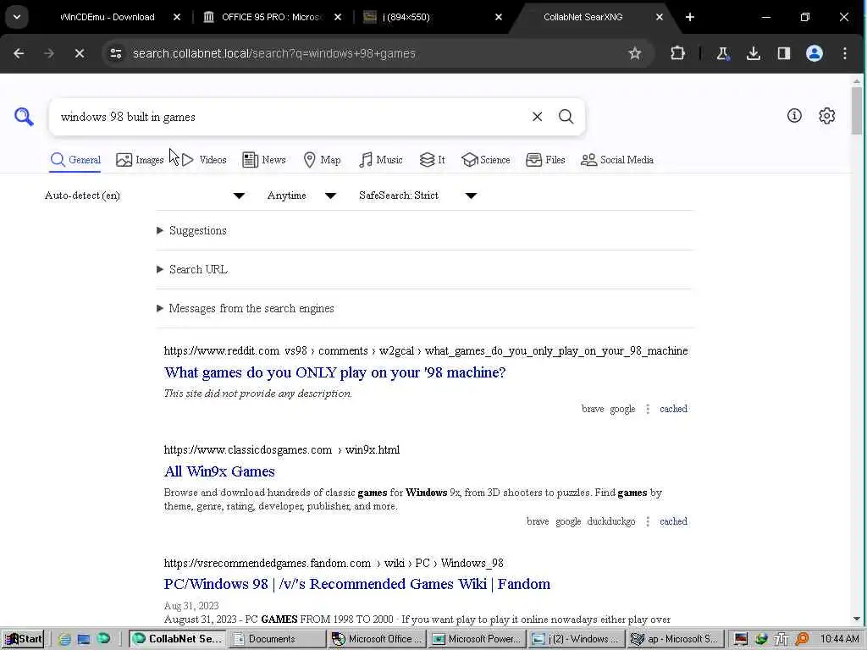Open SafeSearch: Strict dropdown
Viewport: 867px width, 650px height.
tap(417, 196)
